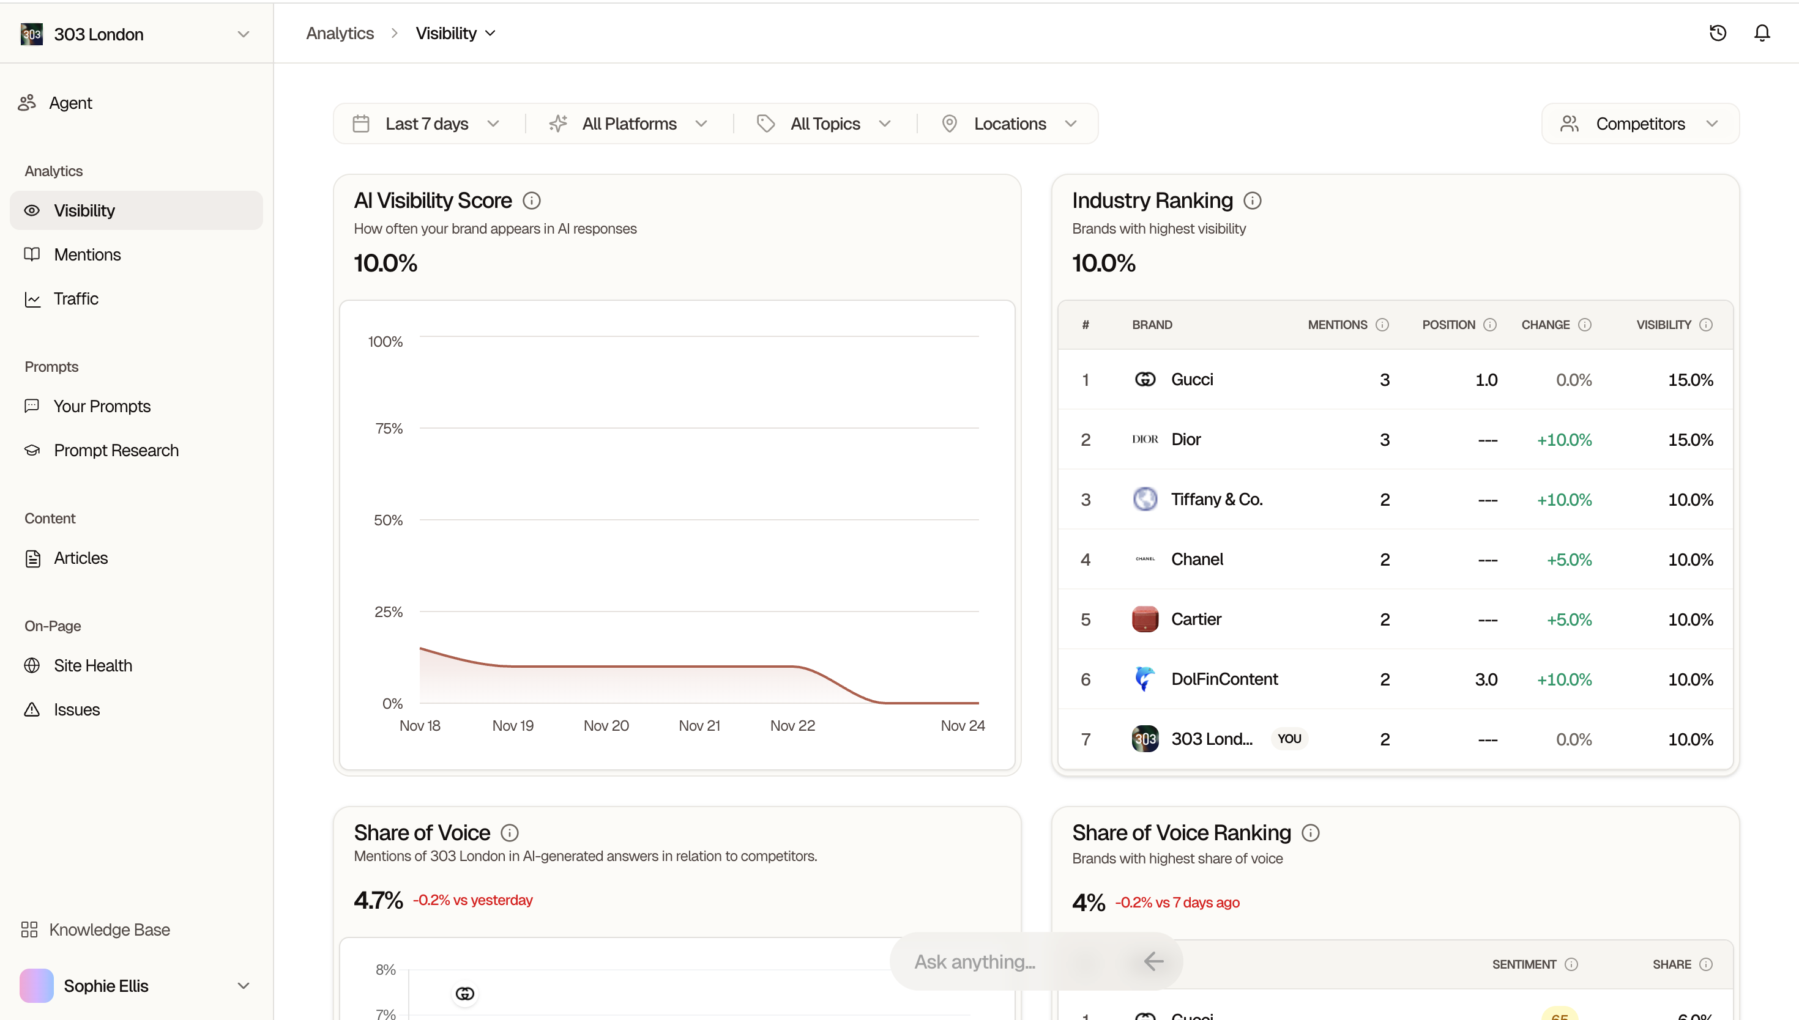
Task: Open Prompt Research from the sidebar
Action: coord(116,451)
